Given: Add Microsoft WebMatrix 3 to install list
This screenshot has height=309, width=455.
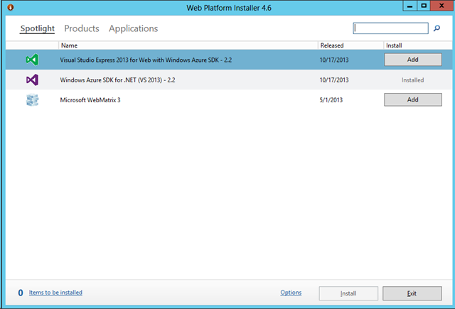Looking at the screenshot, I should [412, 100].
